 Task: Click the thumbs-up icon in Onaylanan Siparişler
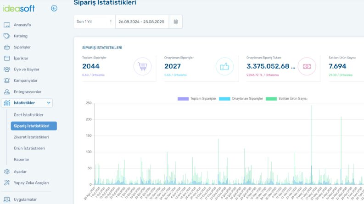pyautogui.click(x=224, y=66)
